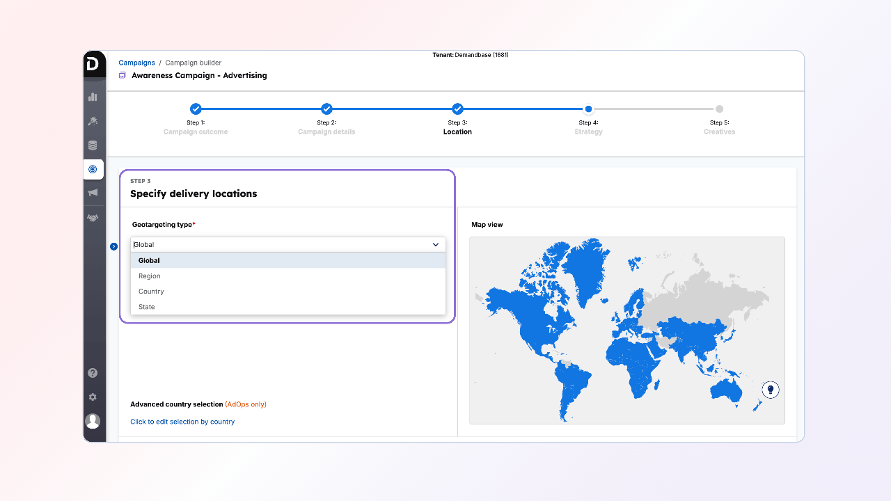Click the Campaigns breadcrumb link
This screenshot has height=501, width=891.
pyautogui.click(x=136, y=63)
